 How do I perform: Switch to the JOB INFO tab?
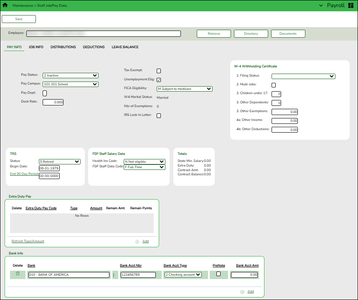[x=36, y=47]
